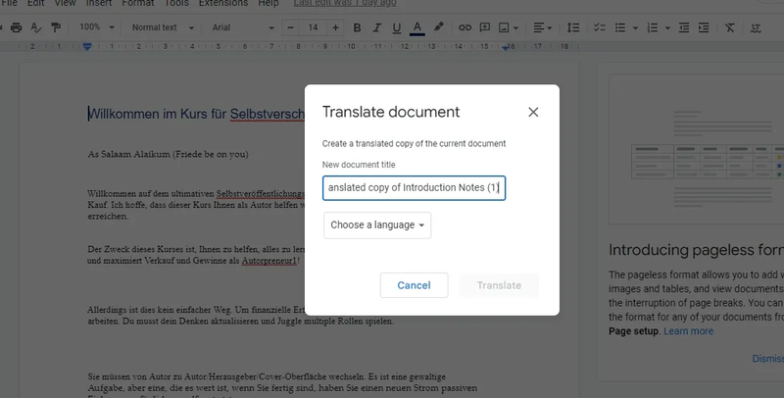The height and width of the screenshot is (398, 784).
Task: Open the Edit menu
Action: pyautogui.click(x=36, y=3)
